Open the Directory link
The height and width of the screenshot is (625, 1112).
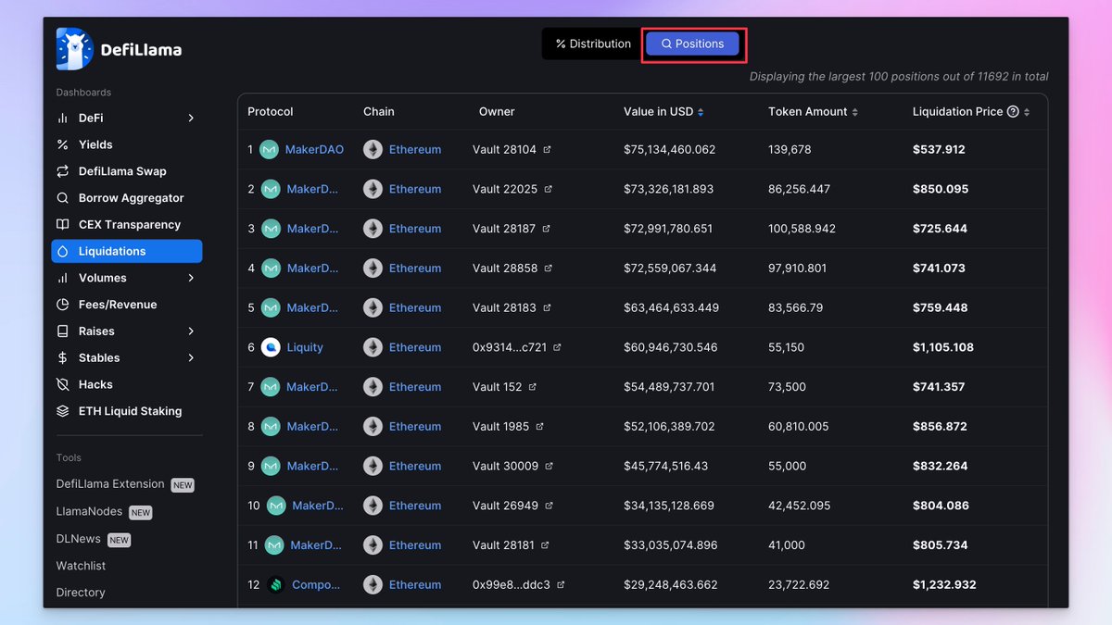pos(81,593)
